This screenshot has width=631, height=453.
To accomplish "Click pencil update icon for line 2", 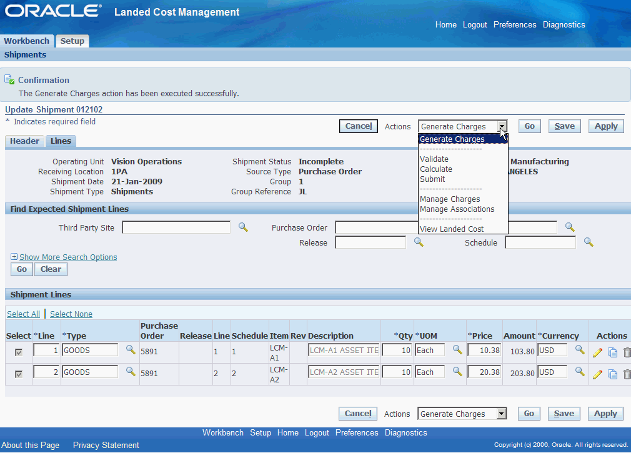I will pyautogui.click(x=598, y=374).
